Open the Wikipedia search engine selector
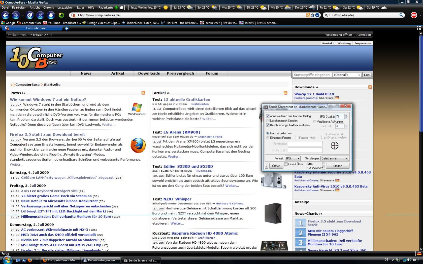Screen dimensions: 423x264 (x=328, y=15)
